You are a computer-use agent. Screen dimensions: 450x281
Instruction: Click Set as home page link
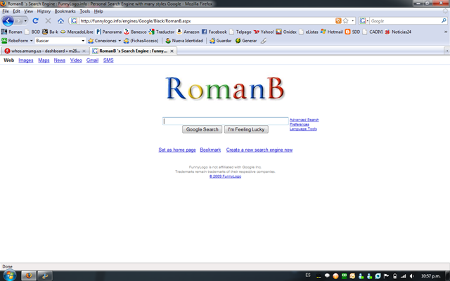click(177, 150)
